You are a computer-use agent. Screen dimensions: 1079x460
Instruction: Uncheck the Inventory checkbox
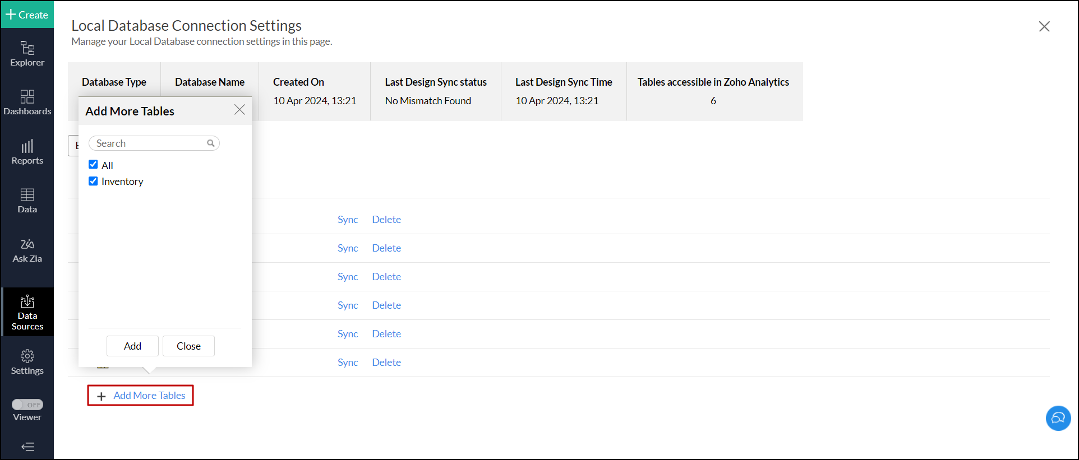[x=93, y=181]
